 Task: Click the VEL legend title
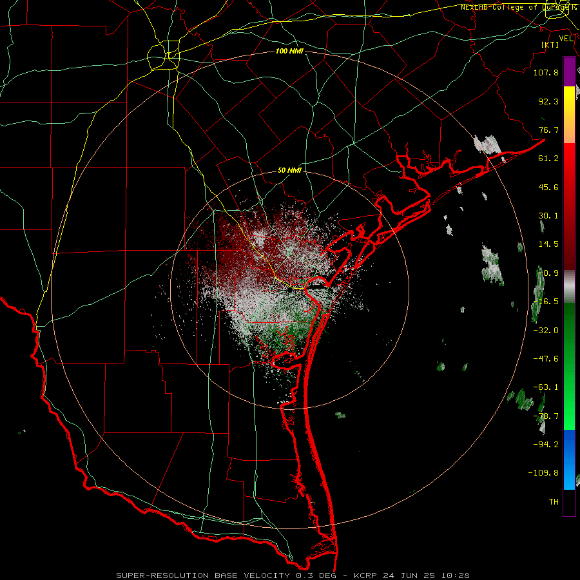click(566, 39)
